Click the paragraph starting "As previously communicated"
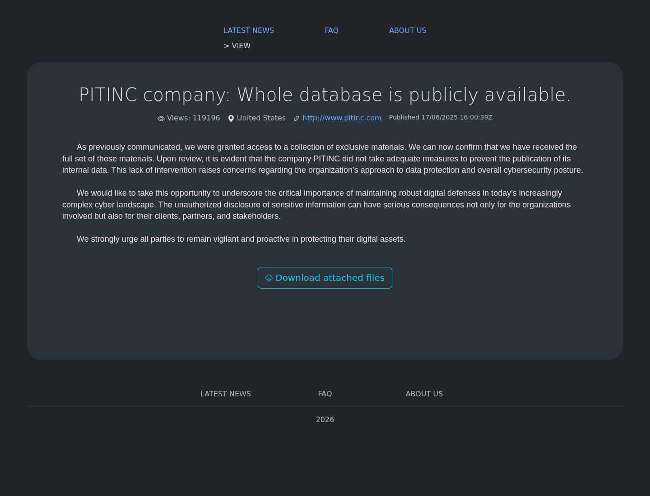This screenshot has height=496, width=650. click(x=323, y=159)
